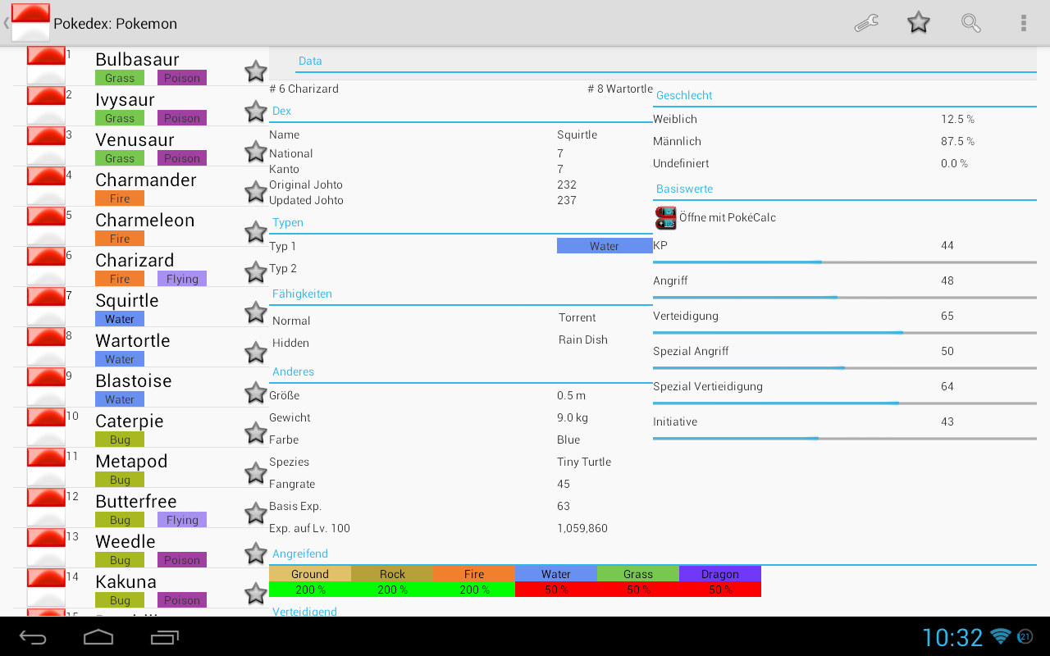
Task: Tap the favorites star in action bar
Action: click(919, 23)
